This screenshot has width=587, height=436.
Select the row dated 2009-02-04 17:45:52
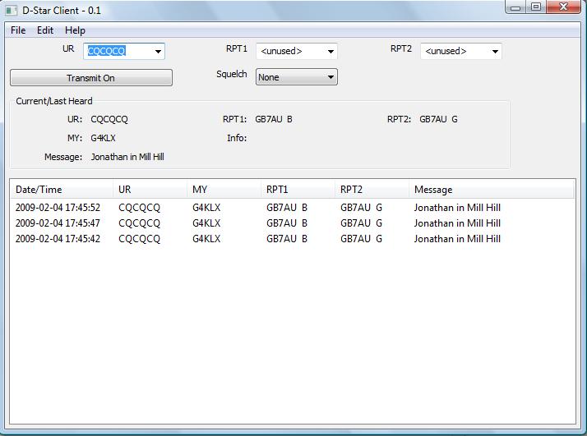(292, 208)
